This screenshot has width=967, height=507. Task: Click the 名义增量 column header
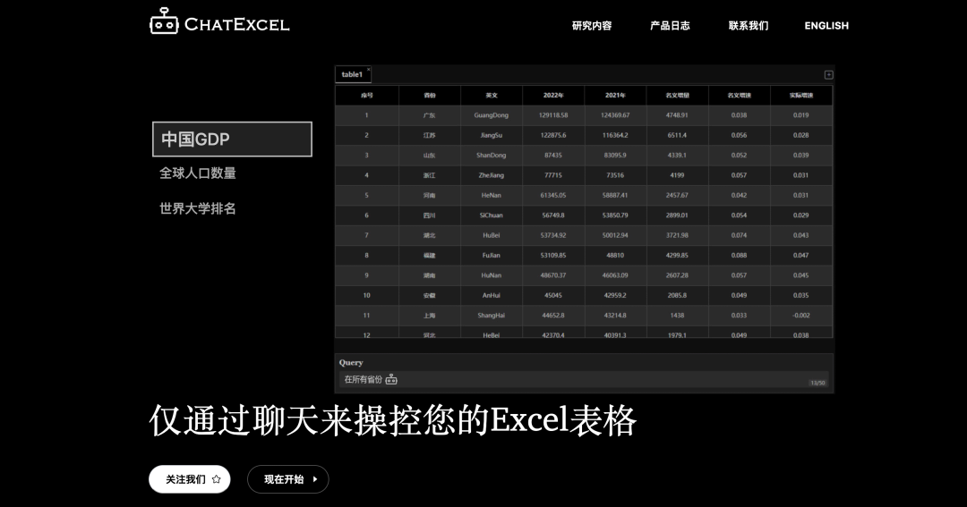point(677,96)
